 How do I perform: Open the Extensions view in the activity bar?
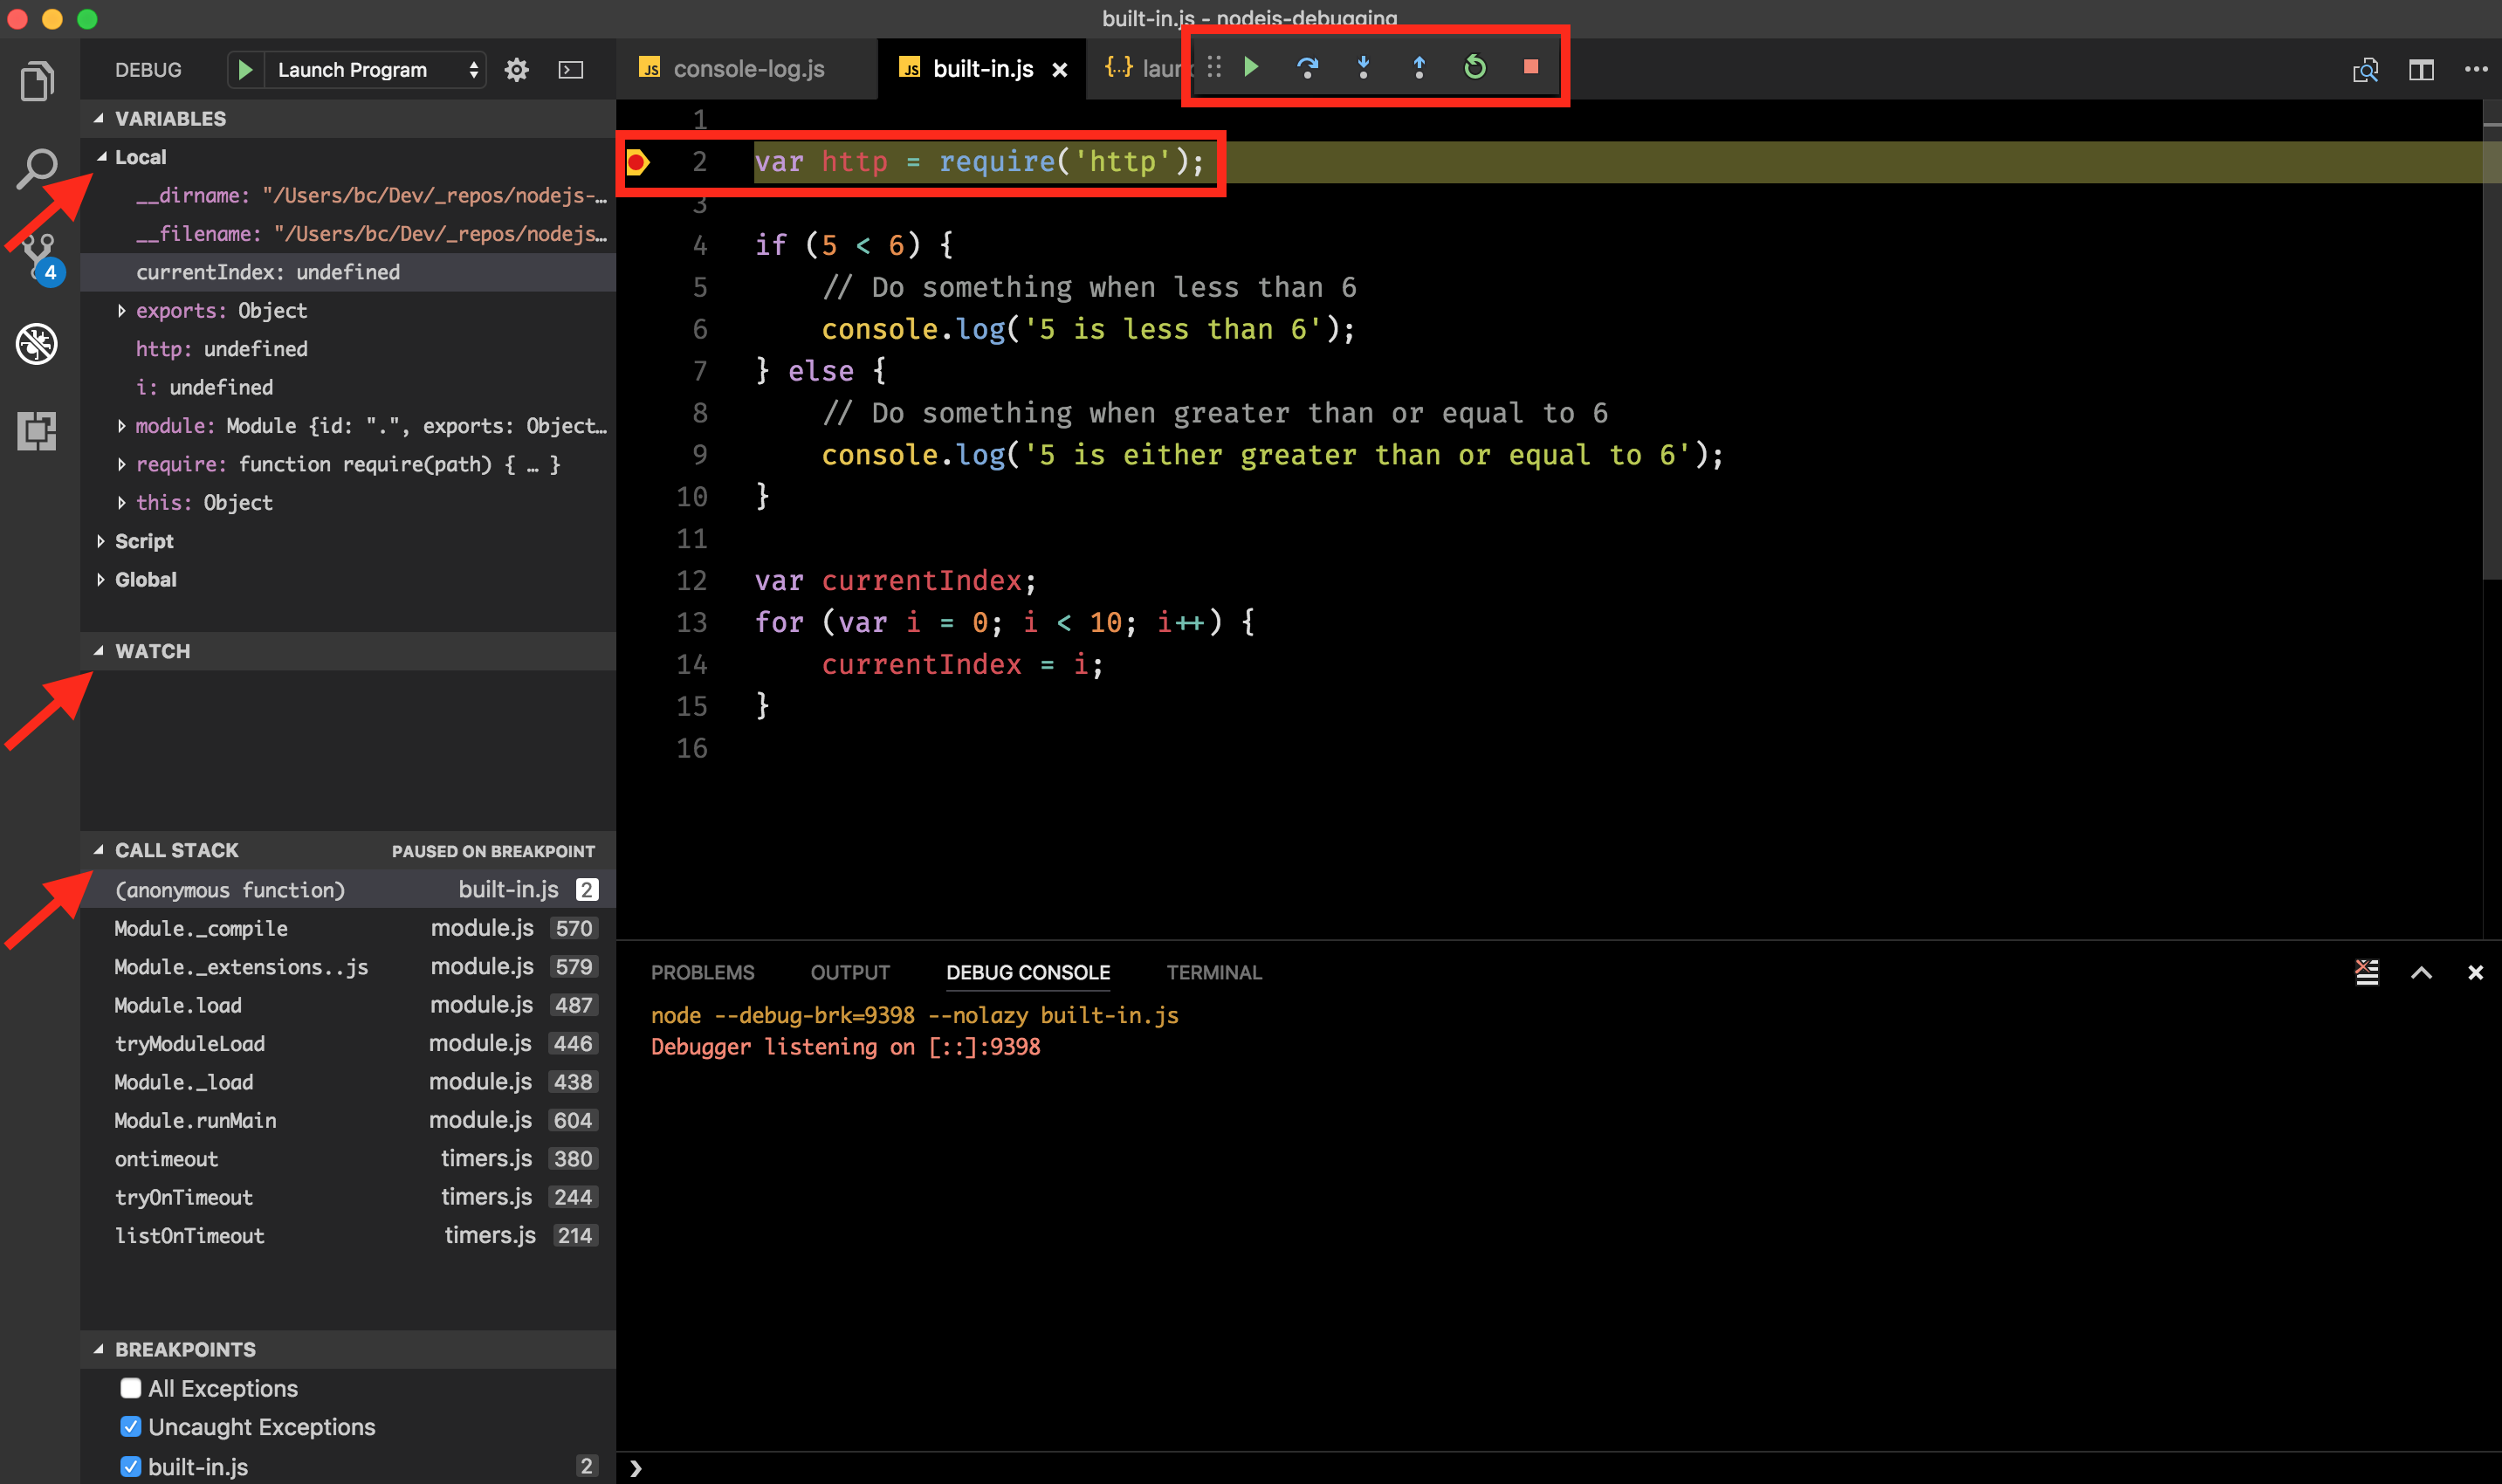click(x=37, y=431)
